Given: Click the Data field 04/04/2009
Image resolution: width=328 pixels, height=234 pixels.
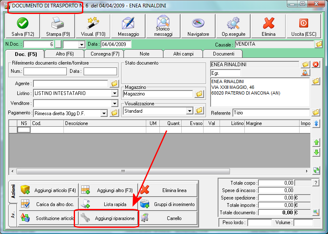Looking at the screenshot, I should (x=116, y=44).
